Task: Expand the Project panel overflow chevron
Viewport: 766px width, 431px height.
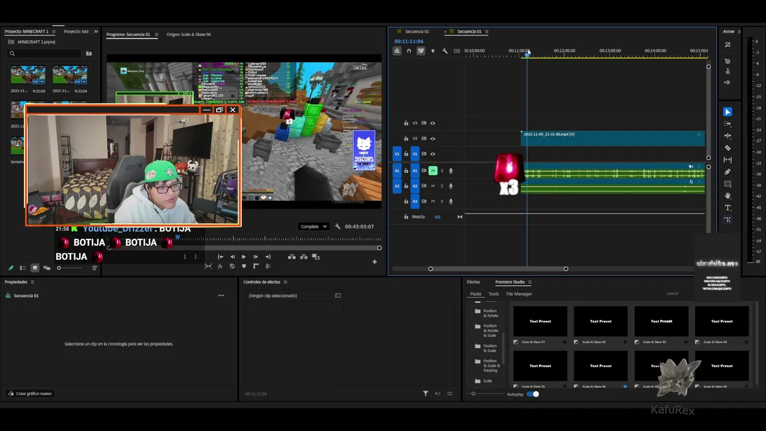Action: (x=96, y=32)
